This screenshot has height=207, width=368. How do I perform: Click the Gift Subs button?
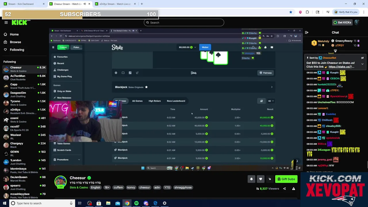pos(286,179)
